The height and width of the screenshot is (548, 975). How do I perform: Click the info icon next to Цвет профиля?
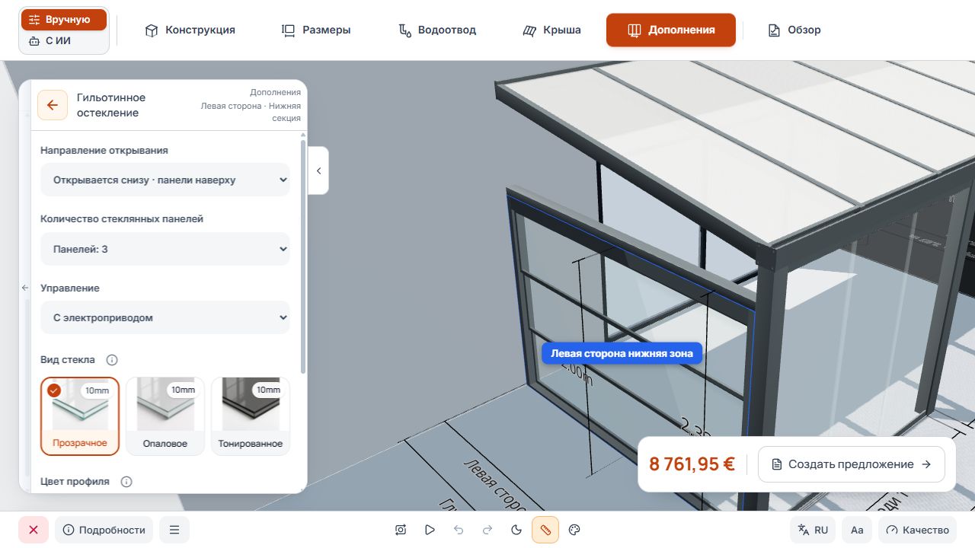click(x=126, y=482)
